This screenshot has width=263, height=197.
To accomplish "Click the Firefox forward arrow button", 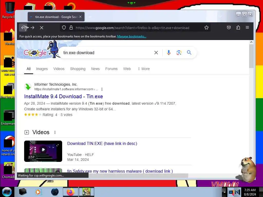I will pos(32,28).
